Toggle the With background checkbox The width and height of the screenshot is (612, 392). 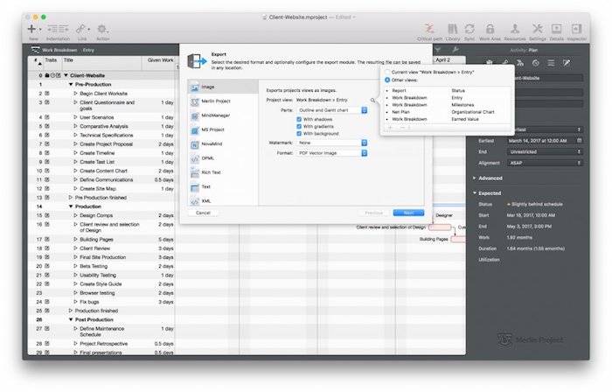pyautogui.click(x=299, y=134)
